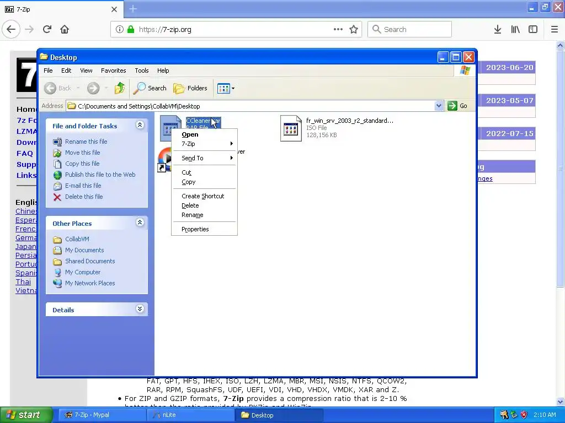Choose Delete in context menu

click(204, 205)
